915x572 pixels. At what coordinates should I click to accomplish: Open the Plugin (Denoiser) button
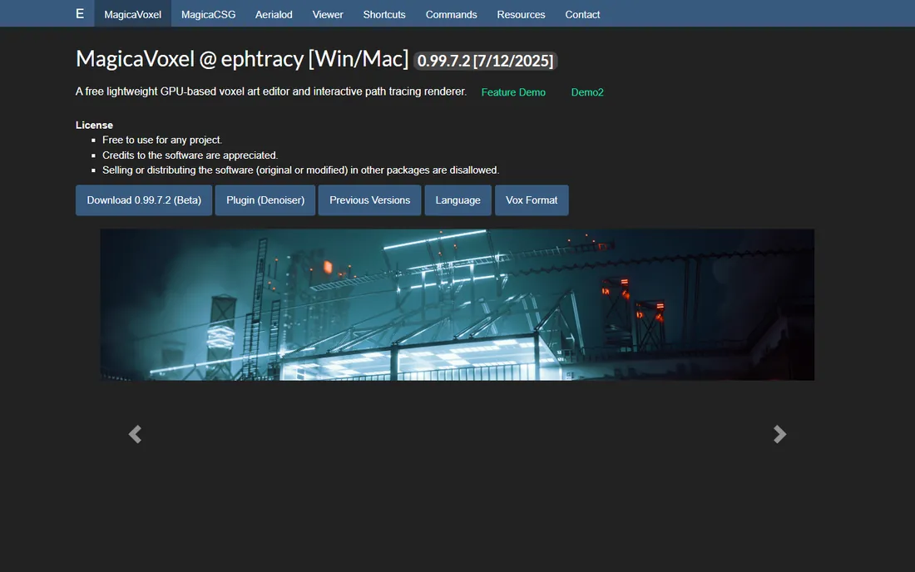[x=265, y=200]
